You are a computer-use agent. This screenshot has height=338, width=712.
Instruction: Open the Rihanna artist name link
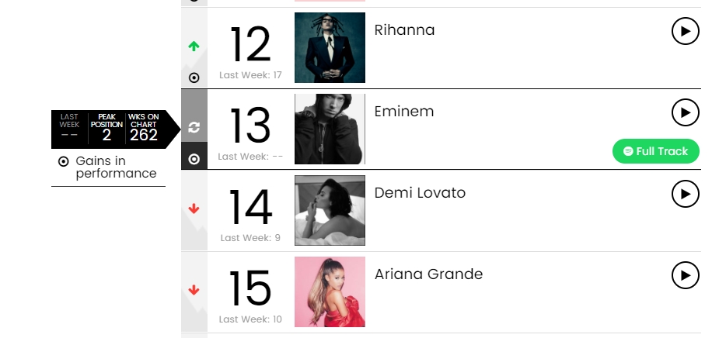(404, 30)
